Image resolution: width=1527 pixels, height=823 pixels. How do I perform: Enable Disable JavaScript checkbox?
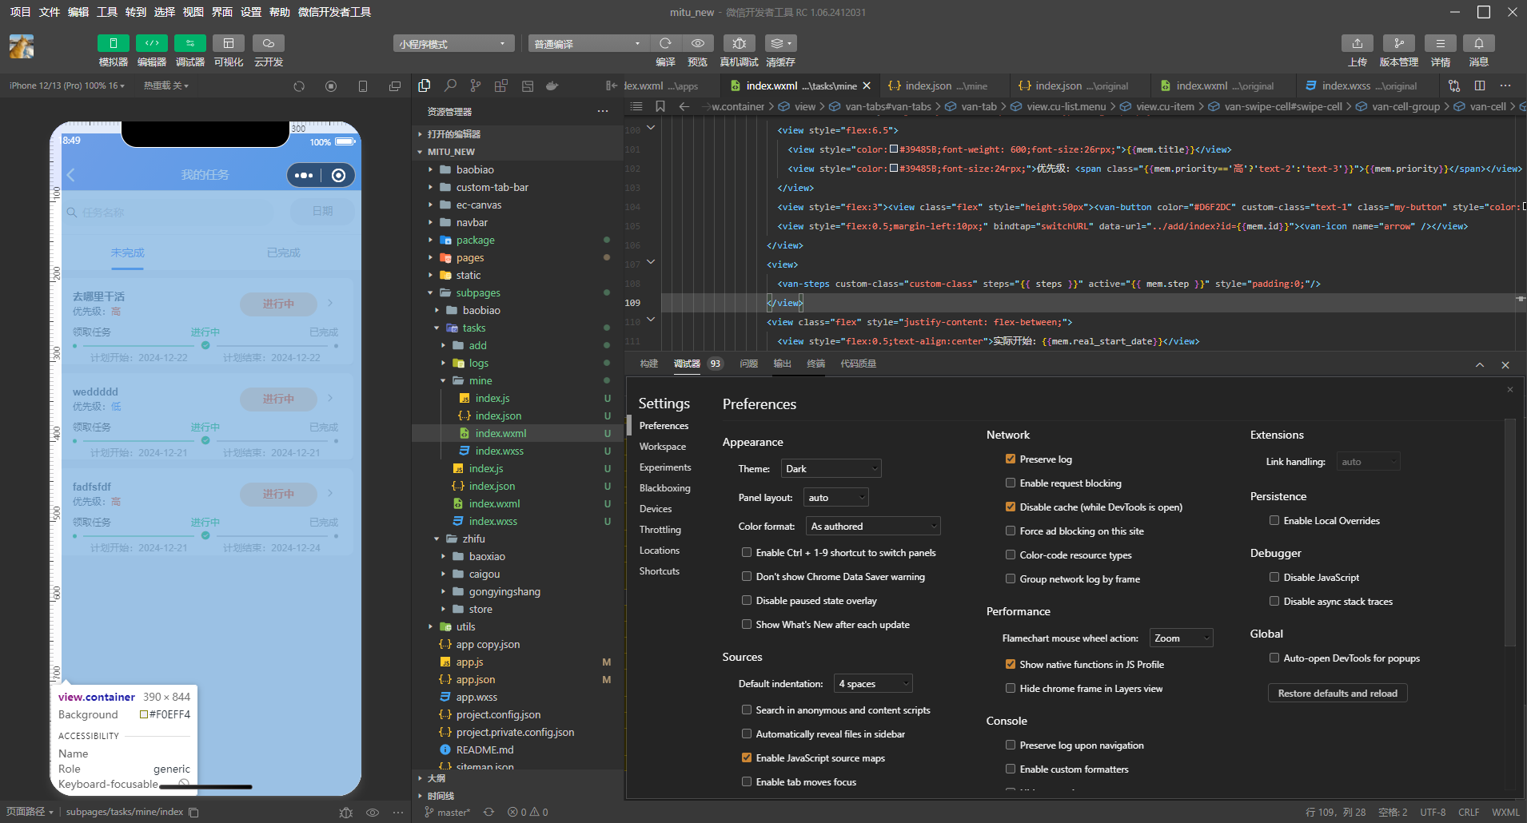(1274, 578)
